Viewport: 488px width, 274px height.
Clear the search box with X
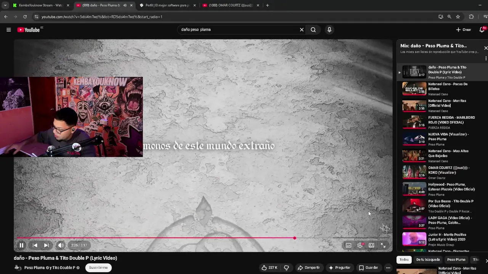tap(302, 30)
